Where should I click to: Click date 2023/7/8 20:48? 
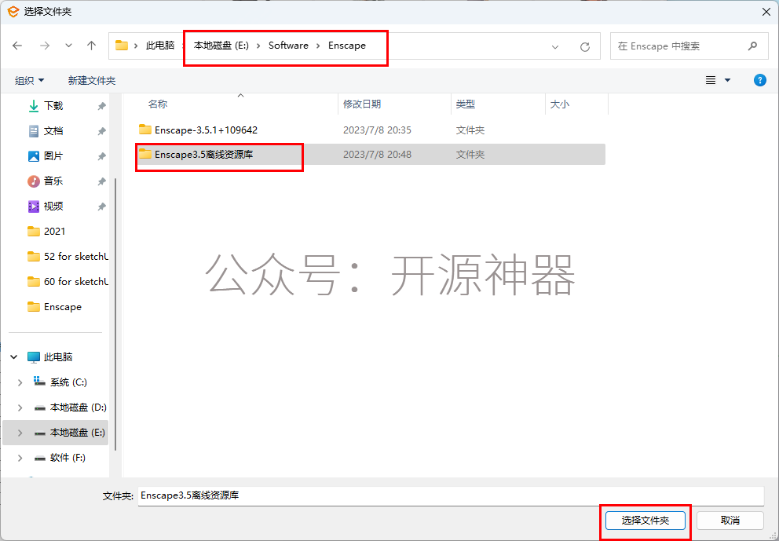[x=377, y=155]
